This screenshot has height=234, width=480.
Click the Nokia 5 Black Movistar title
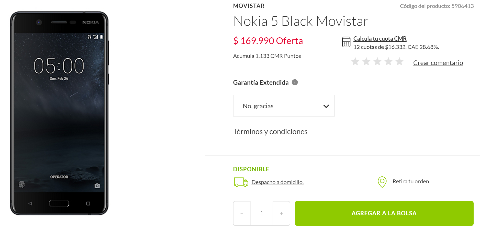(x=300, y=21)
